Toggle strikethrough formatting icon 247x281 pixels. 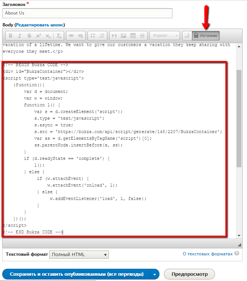click(x=29, y=36)
